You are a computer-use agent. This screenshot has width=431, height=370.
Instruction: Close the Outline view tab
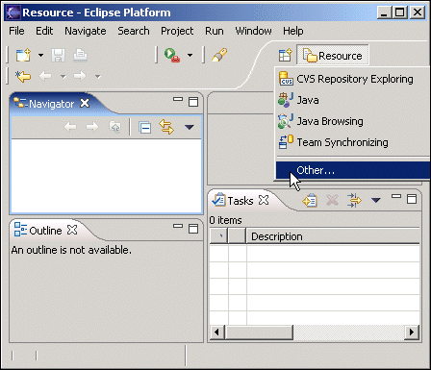coord(72,230)
